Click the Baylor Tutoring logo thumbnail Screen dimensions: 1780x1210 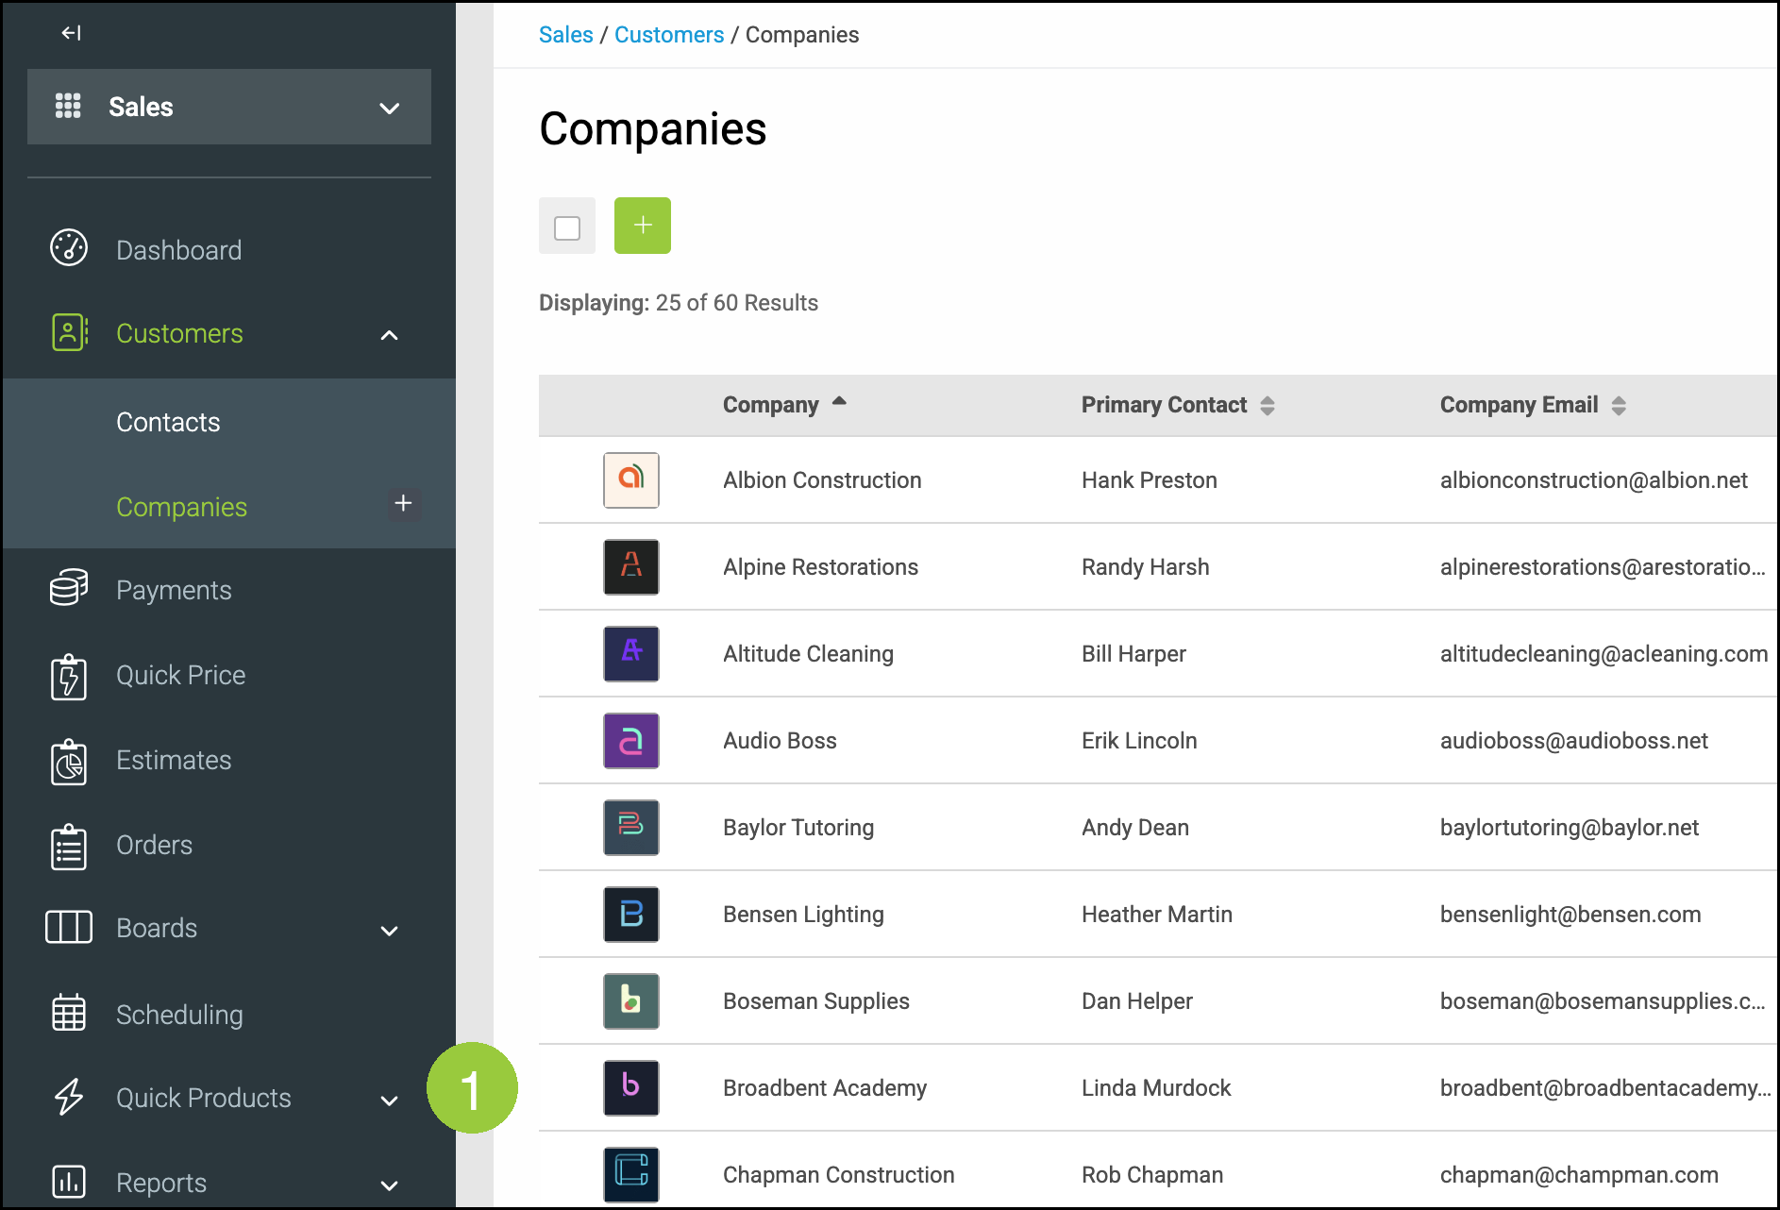tap(631, 827)
